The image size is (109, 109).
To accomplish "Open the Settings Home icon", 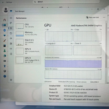I will pos(4,20).
